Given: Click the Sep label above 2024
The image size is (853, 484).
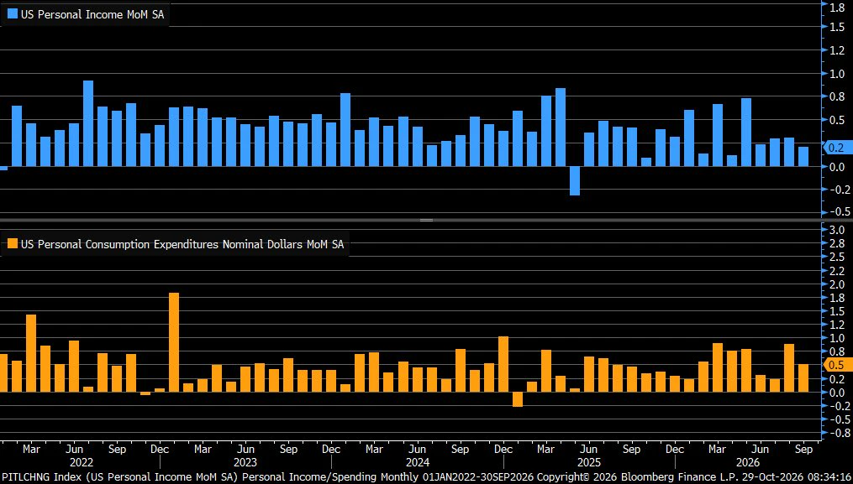Looking at the screenshot, I should [x=461, y=450].
